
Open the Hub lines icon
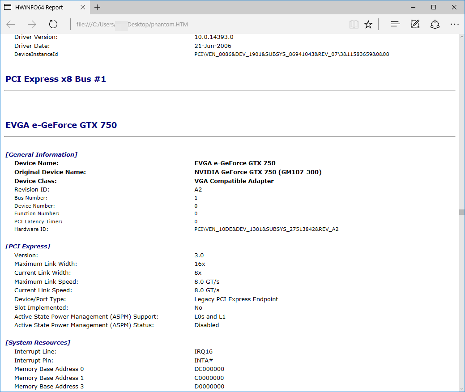pos(395,24)
